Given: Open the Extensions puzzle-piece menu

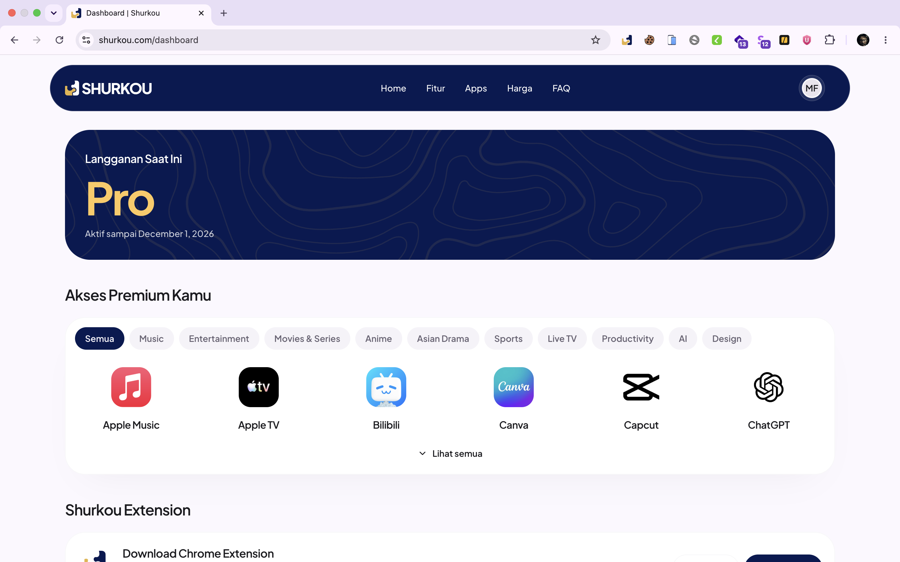Looking at the screenshot, I should point(830,40).
